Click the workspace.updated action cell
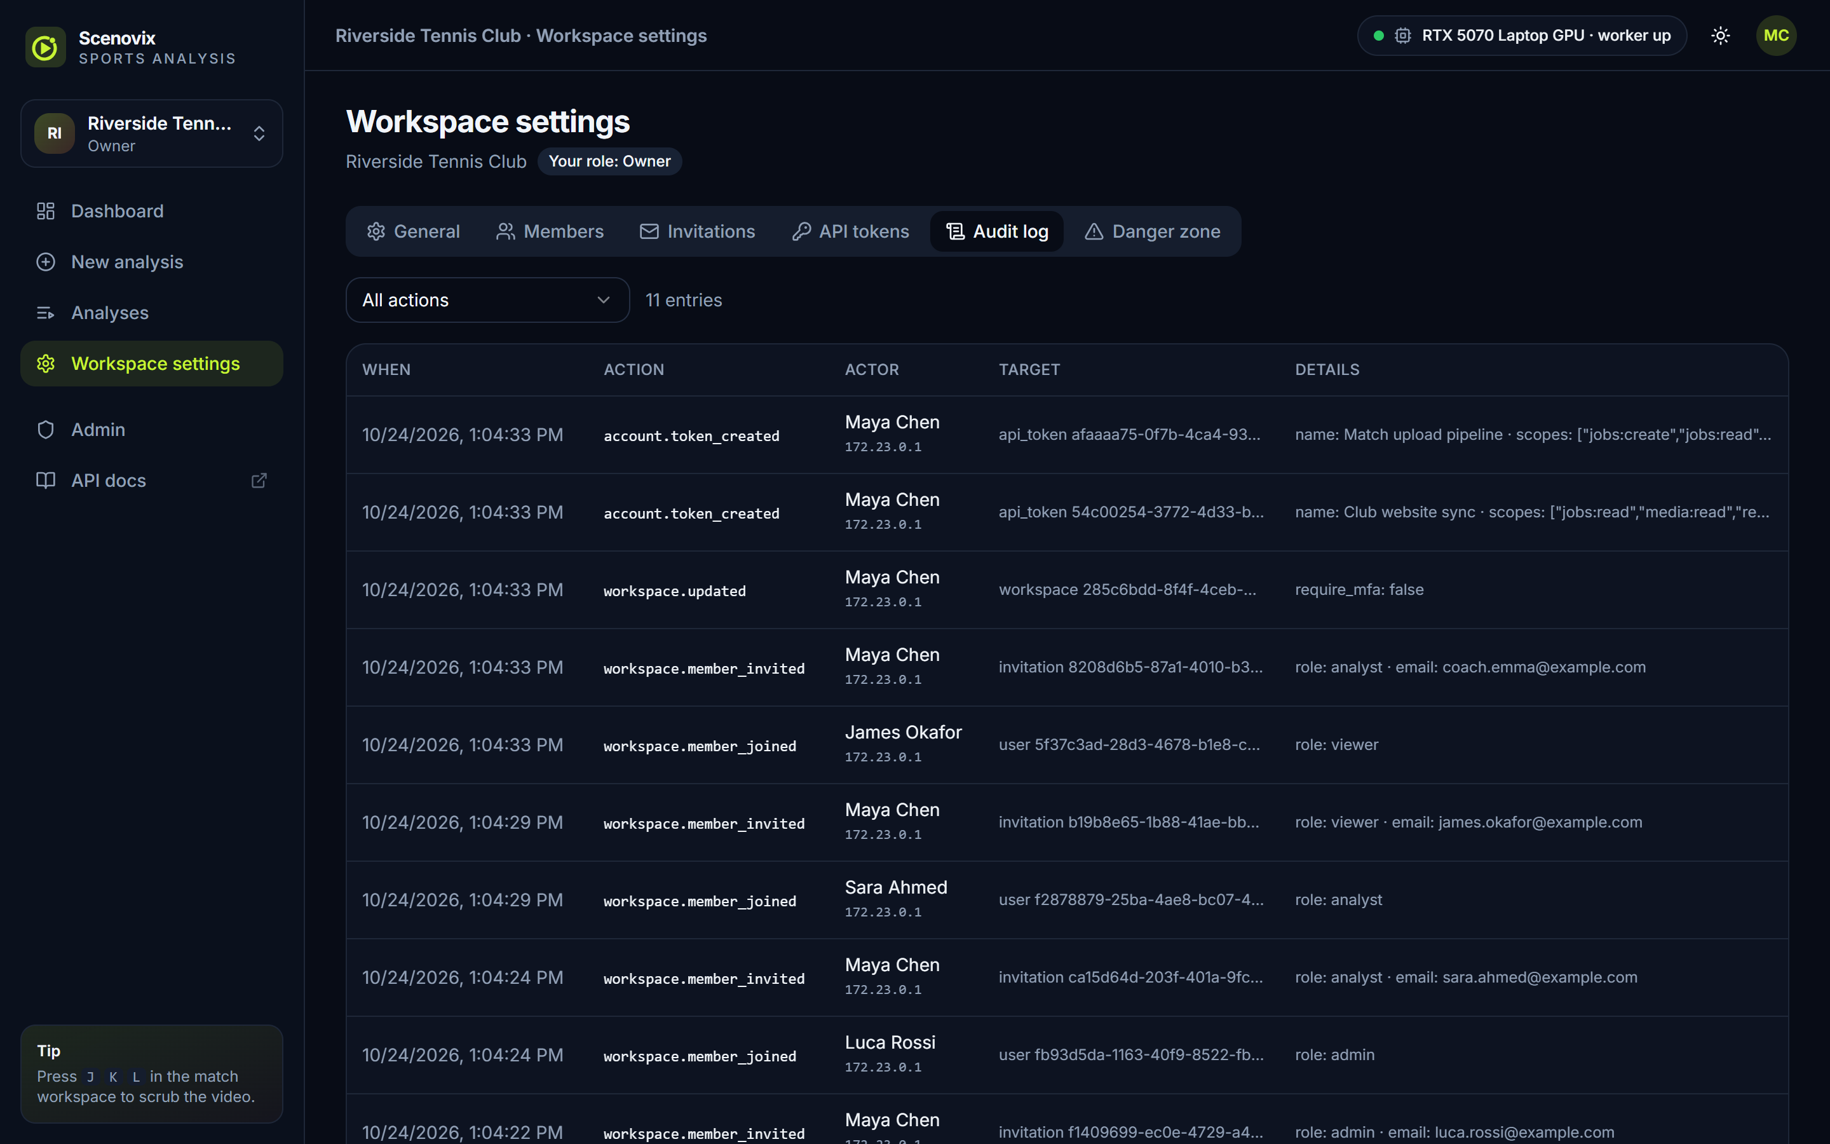The height and width of the screenshot is (1144, 1830). pyautogui.click(x=675, y=591)
